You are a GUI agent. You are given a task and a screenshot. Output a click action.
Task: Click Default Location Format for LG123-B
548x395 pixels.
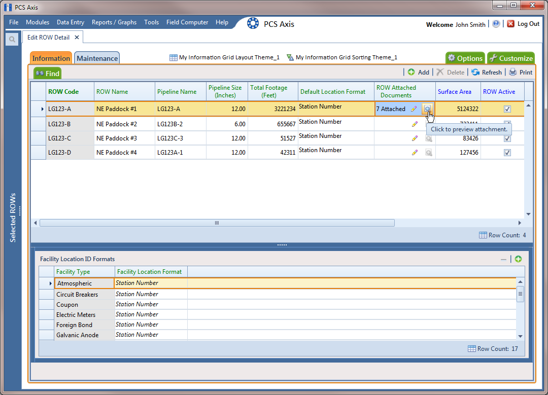[336, 124]
